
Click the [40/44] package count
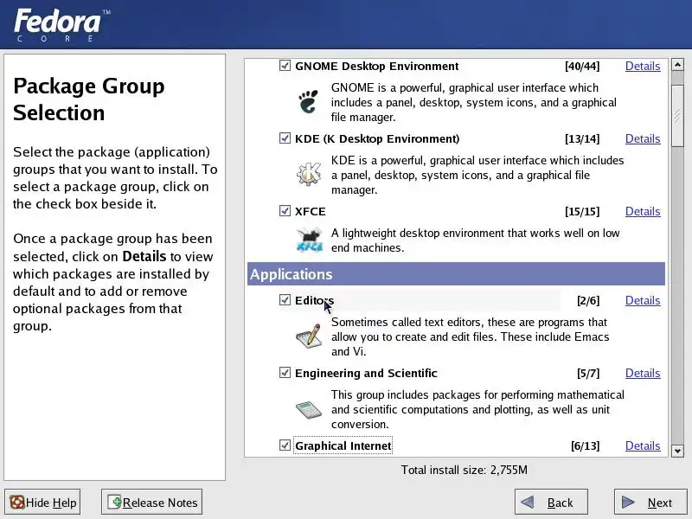coord(582,67)
